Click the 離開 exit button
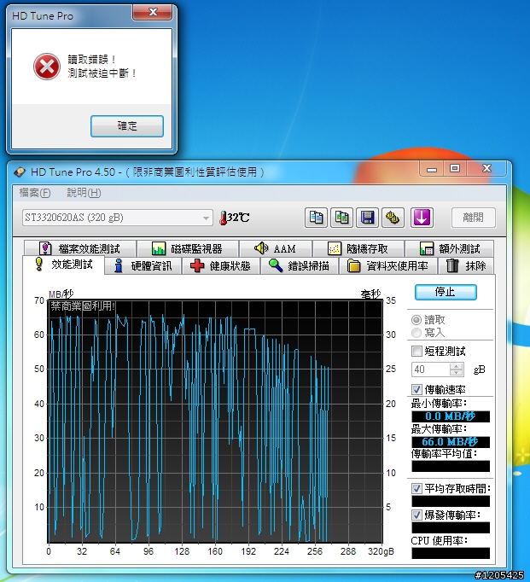The height and width of the screenshot is (582, 530). pos(473,218)
